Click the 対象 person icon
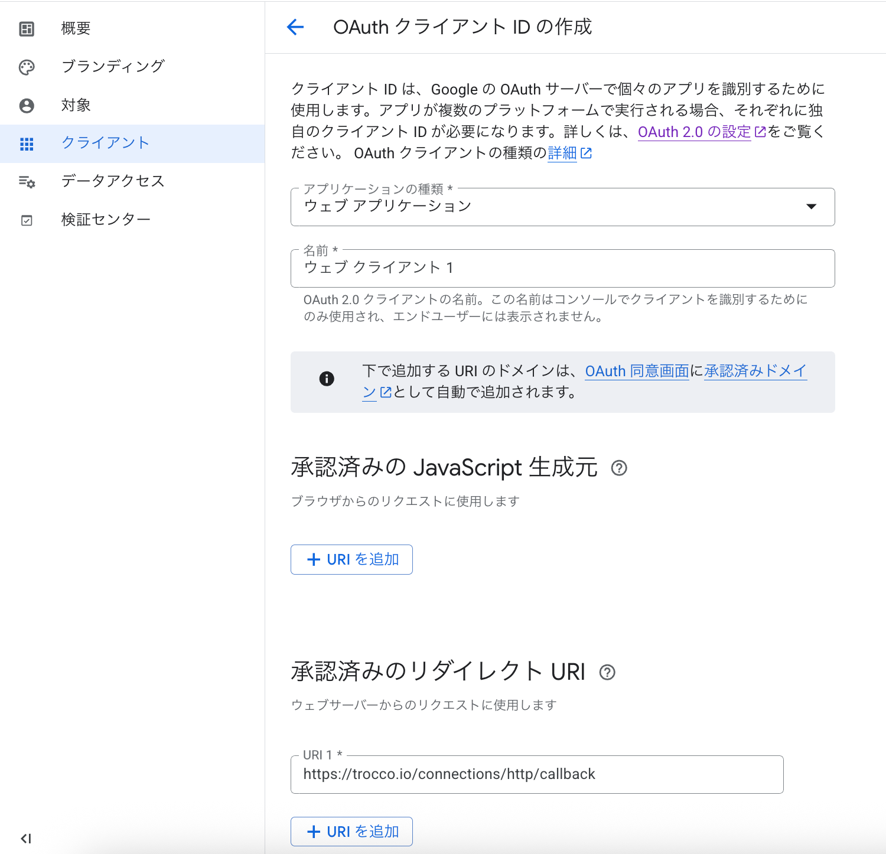Image resolution: width=886 pixels, height=854 pixels. click(27, 106)
